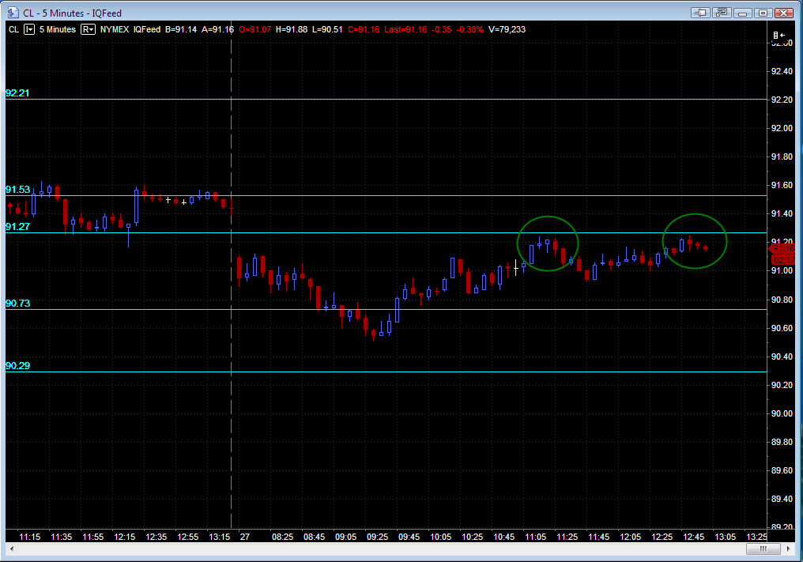Click the left arrow of the horizontal scrollbar
The image size is (803, 562).
pyautogui.click(x=12, y=549)
